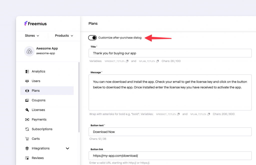Click the Coupons ticket icon
This screenshot has width=256, height=165.
click(27, 100)
